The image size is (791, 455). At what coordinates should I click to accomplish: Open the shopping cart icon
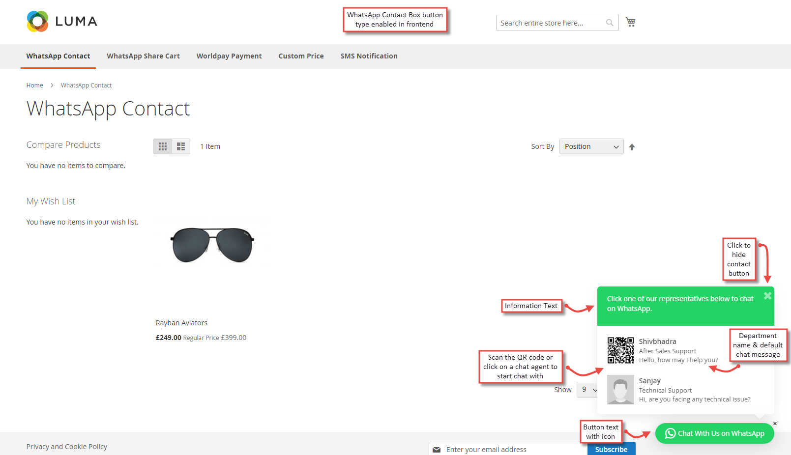coord(630,22)
